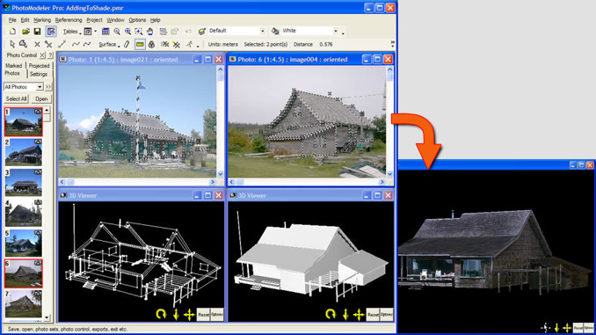Click the rotate icon in left 3D Viewer
Screen dimensions: 596x335
click(x=161, y=314)
